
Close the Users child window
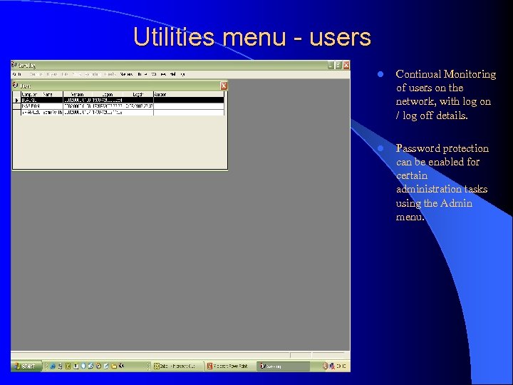[x=224, y=86]
